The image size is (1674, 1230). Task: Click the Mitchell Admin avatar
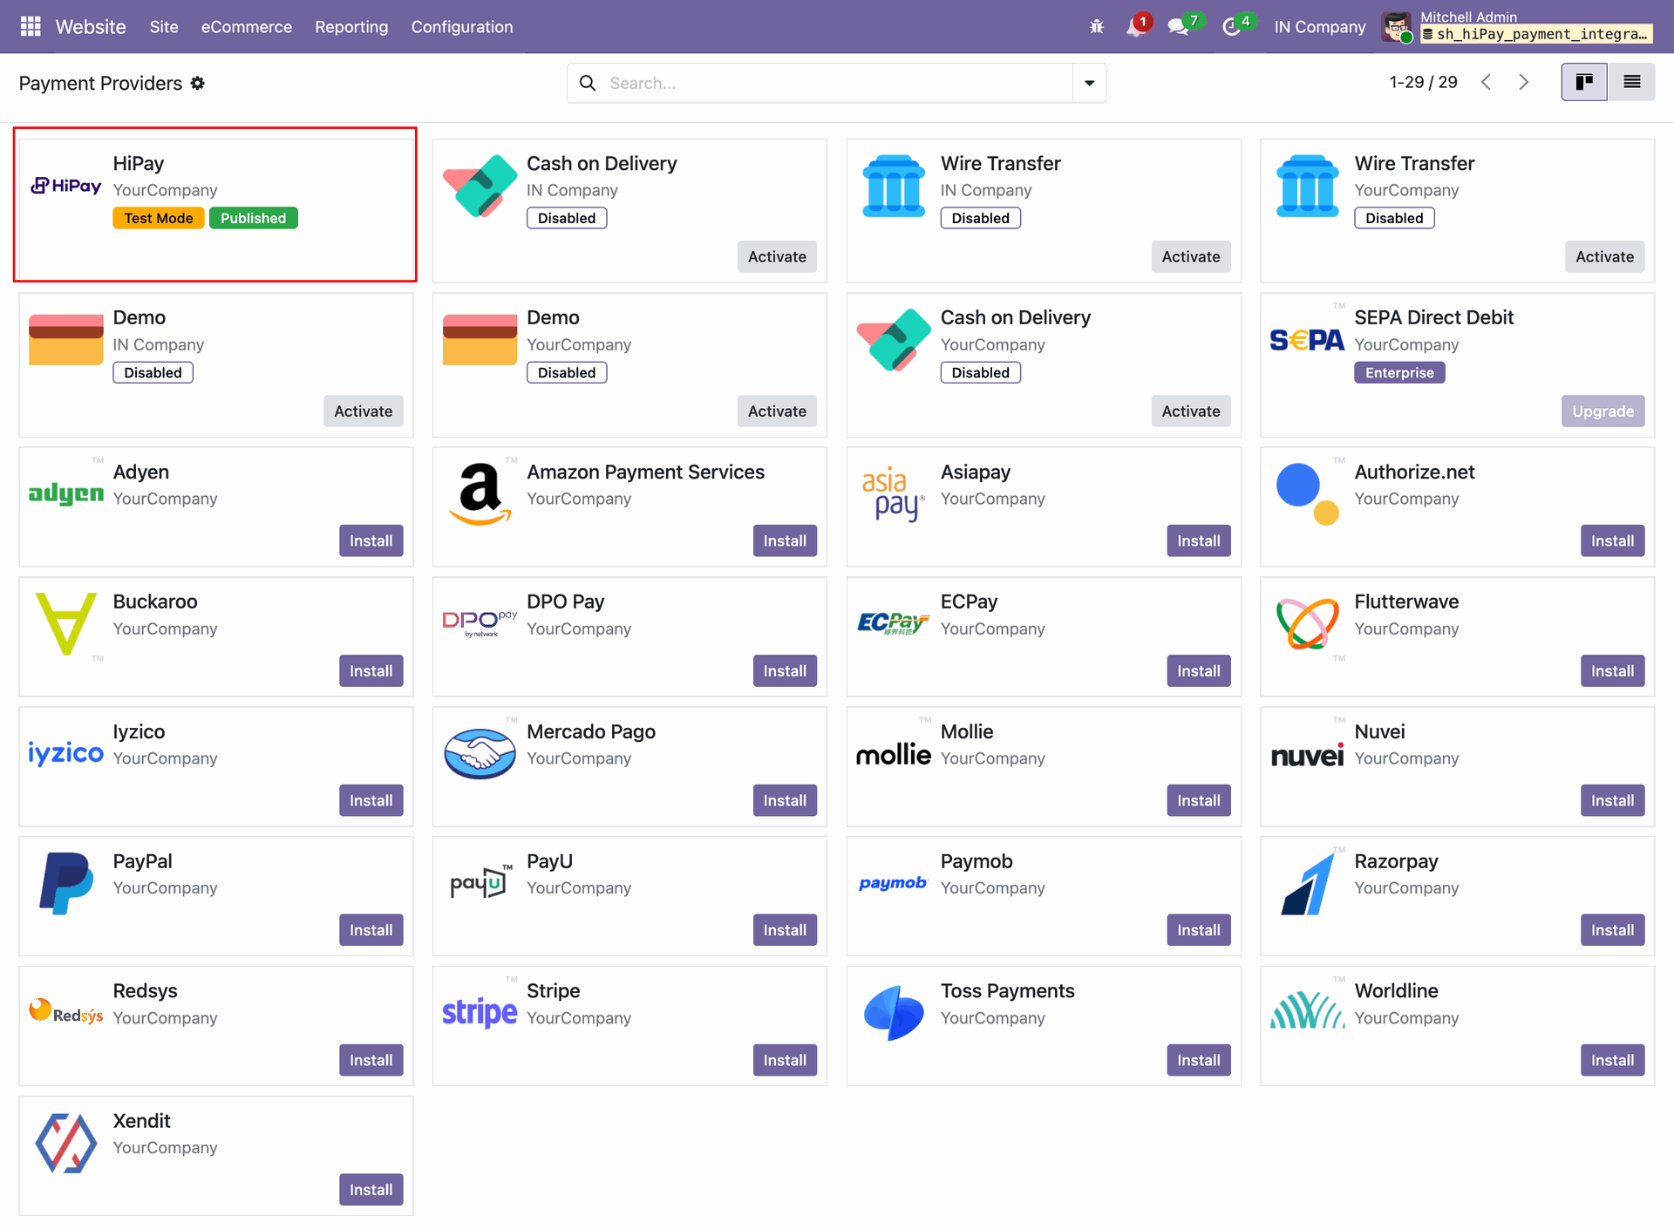[x=1397, y=27]
